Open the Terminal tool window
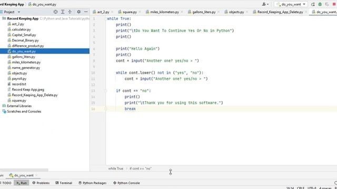Image resolution: width=337 pixels, height=189 pixels. pos(64,183)
